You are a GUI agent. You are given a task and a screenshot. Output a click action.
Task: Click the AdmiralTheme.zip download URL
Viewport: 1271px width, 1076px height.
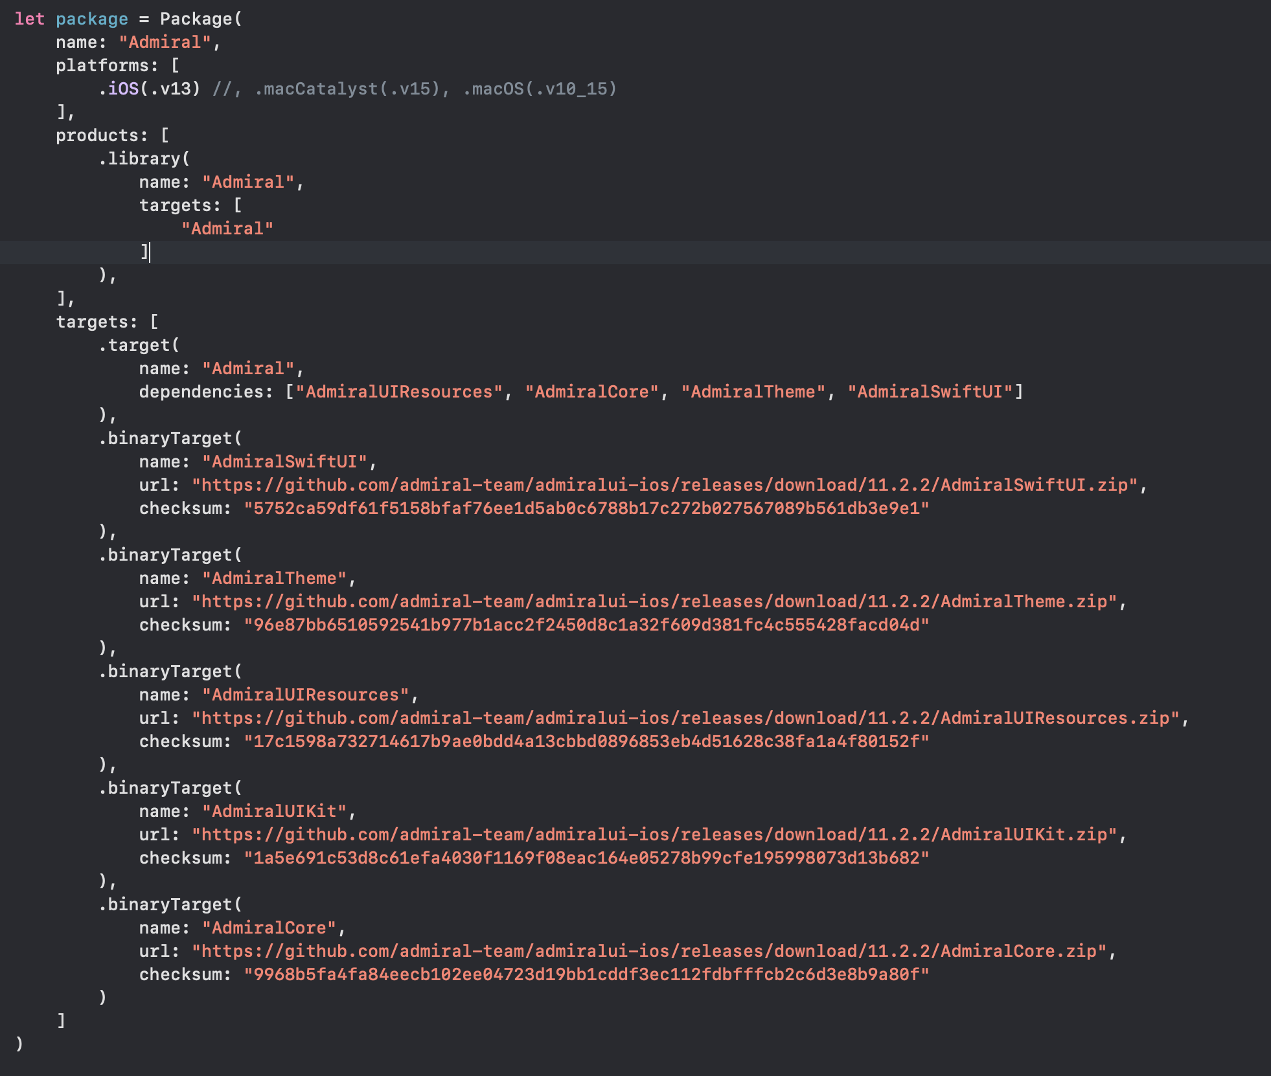pyautogui.click(x=654, y=601)
